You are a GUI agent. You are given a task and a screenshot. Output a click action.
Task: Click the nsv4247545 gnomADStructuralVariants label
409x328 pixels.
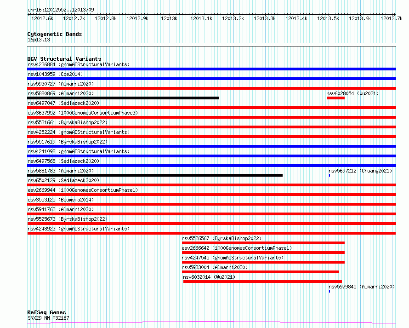(233, 258)
